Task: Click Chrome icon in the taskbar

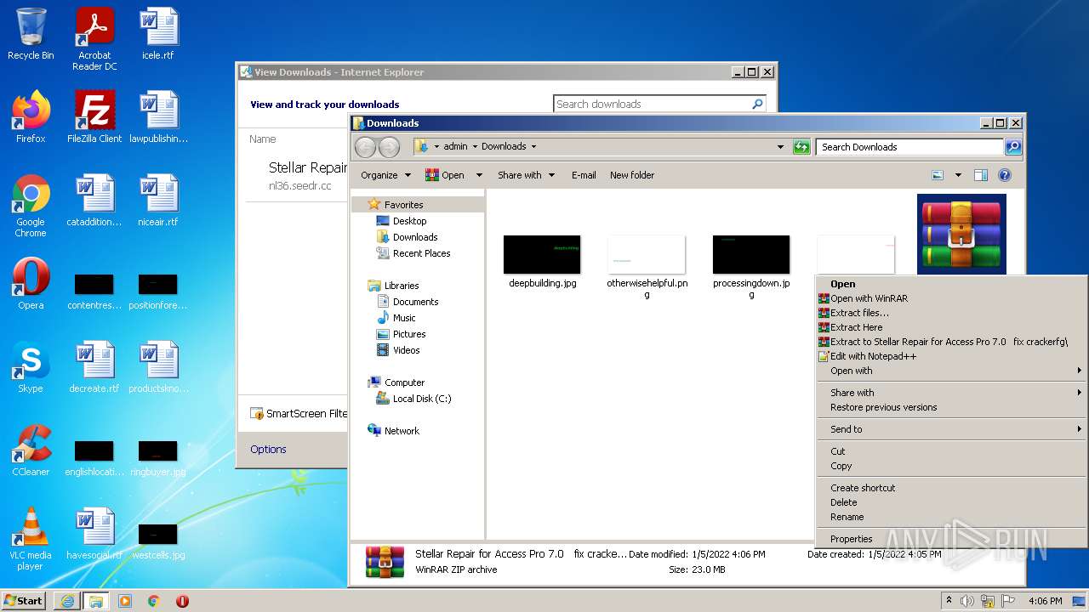Action: 154,601
